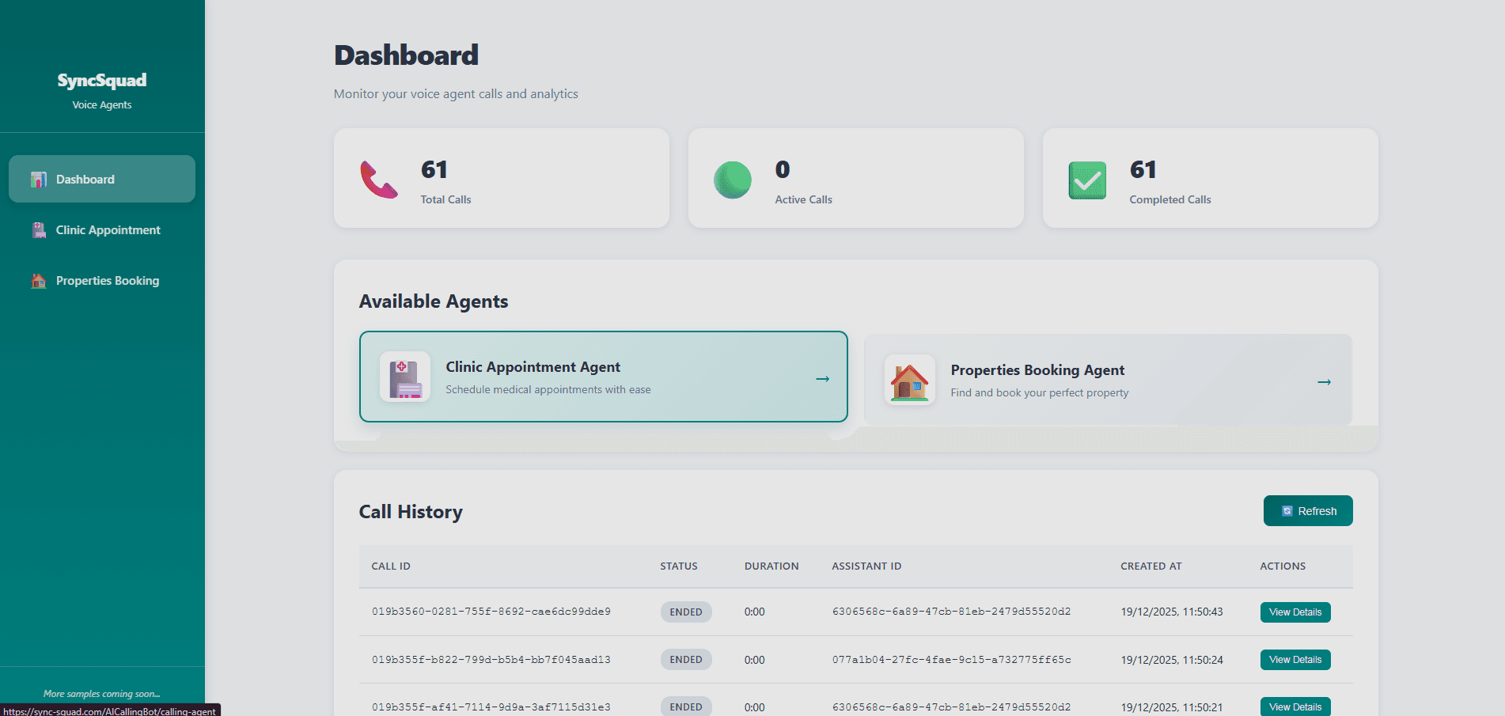
Task: Click the Clinic Appointment sidebar icon
Action: (x=38, y=230)
